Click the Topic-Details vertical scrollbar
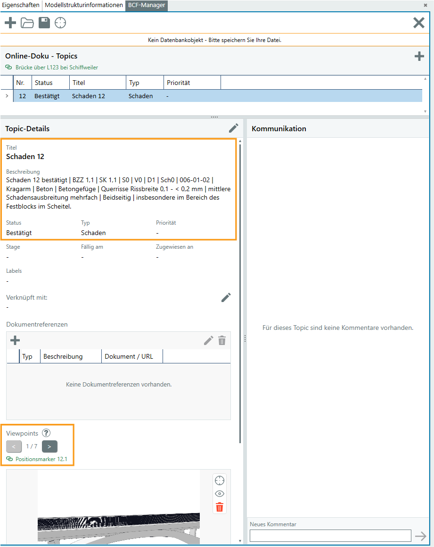Image resolution: width=434 pixels, height=547 pixels. tap(240, 293)
